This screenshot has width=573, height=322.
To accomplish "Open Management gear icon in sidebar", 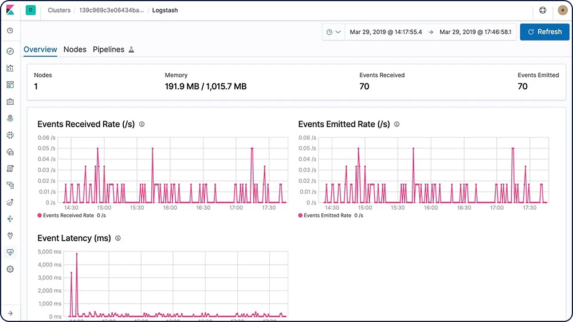I will click(10, 269).
